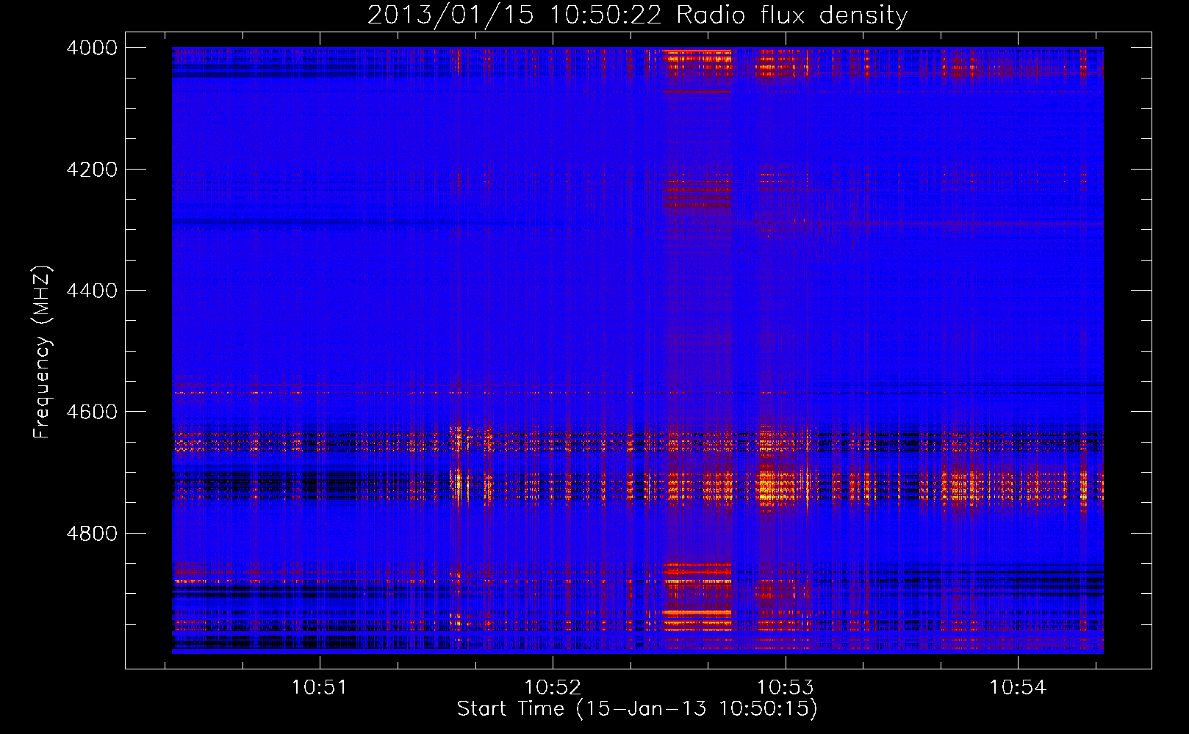Click the '4000' frequency axis label
Screen dimensions: 1189x734
pos(92,48)
